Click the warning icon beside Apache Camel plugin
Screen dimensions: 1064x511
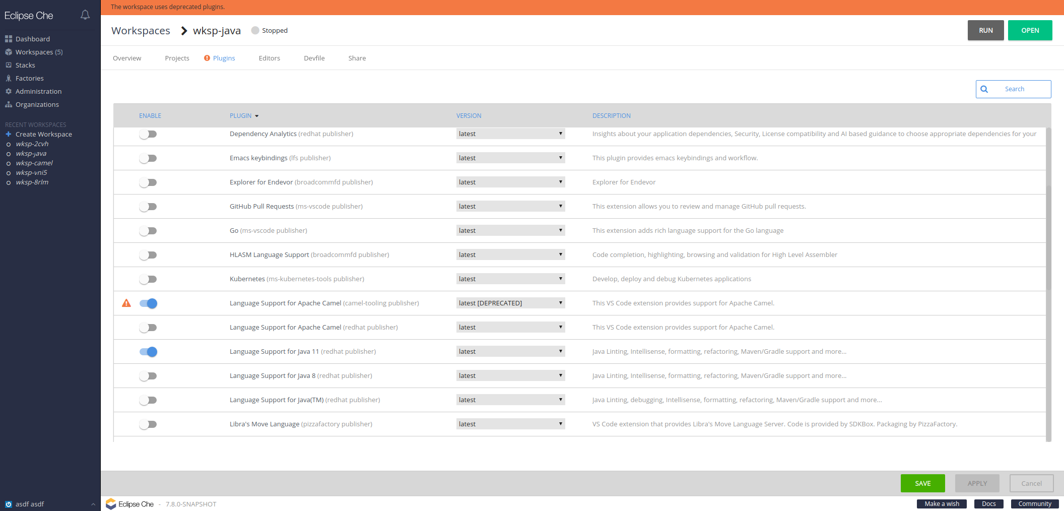[125, 303]
